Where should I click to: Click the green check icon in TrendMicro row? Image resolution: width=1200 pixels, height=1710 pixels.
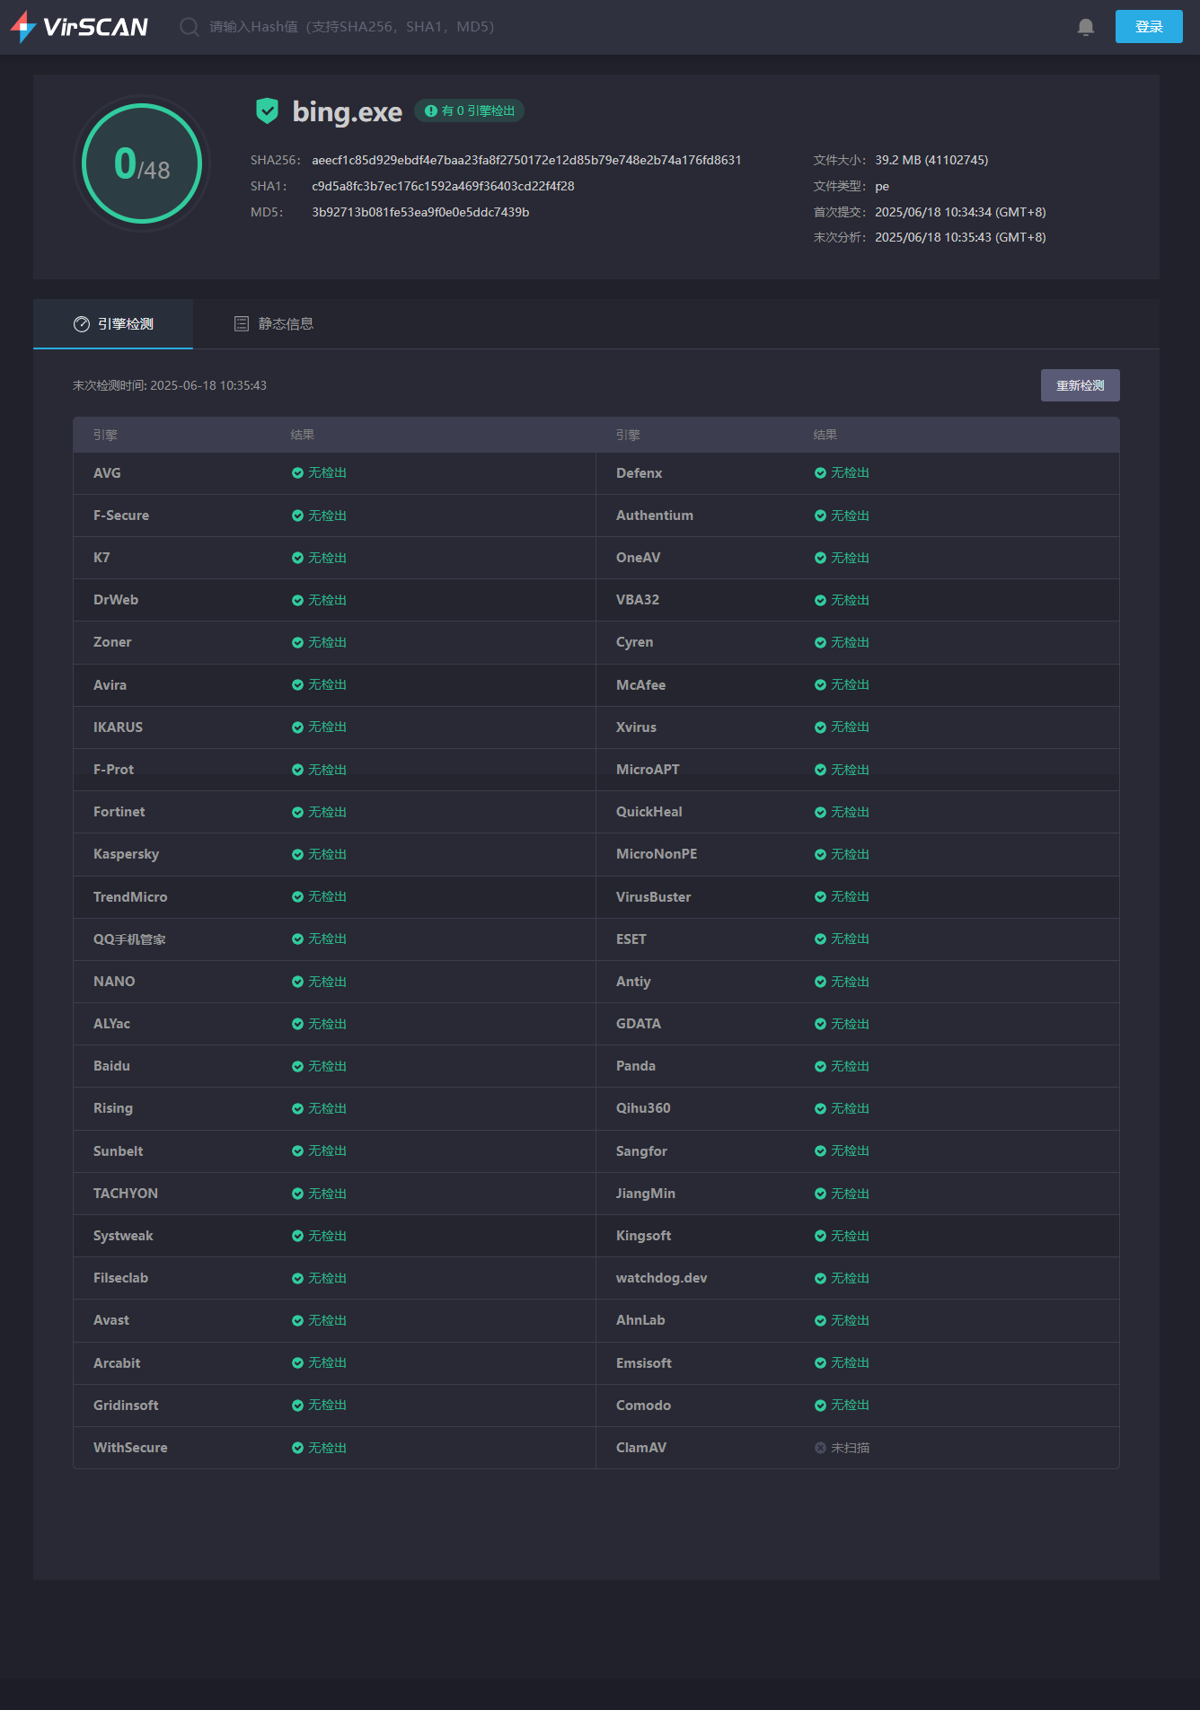(x=297, y=896)
